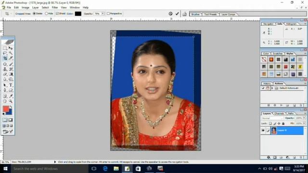This screenshot has width=308, height=173.
Task: Toggle Lock transparent pixels checkbox
Action: [x=270, y=124]
